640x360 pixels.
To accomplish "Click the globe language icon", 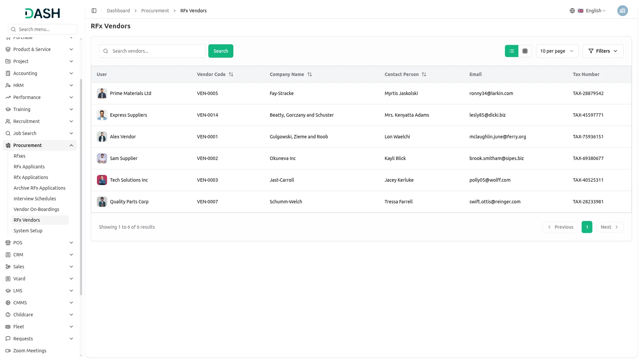I will click(x=572, y=11).
